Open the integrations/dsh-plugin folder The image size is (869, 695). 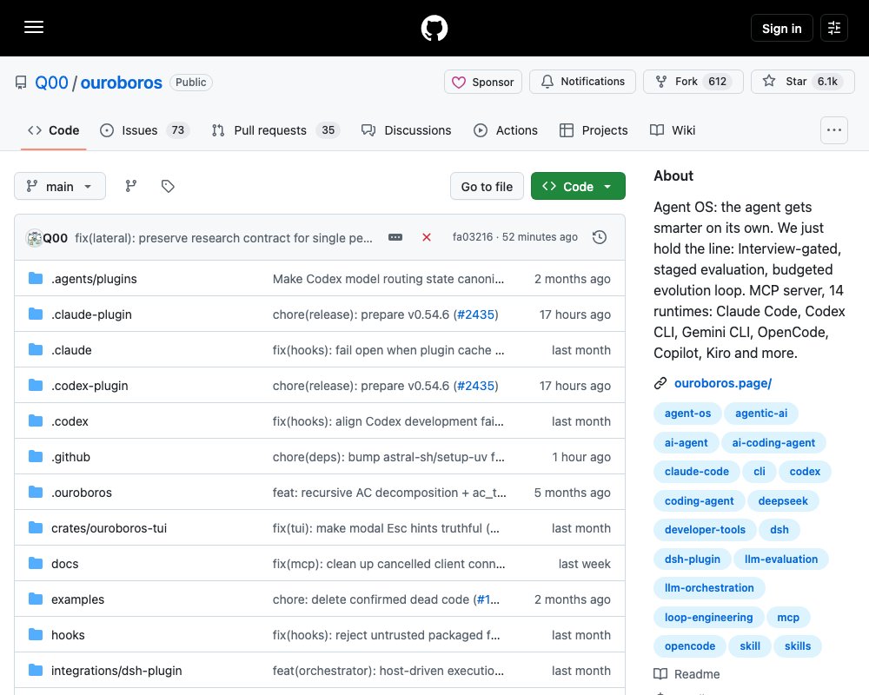(116, 671)
